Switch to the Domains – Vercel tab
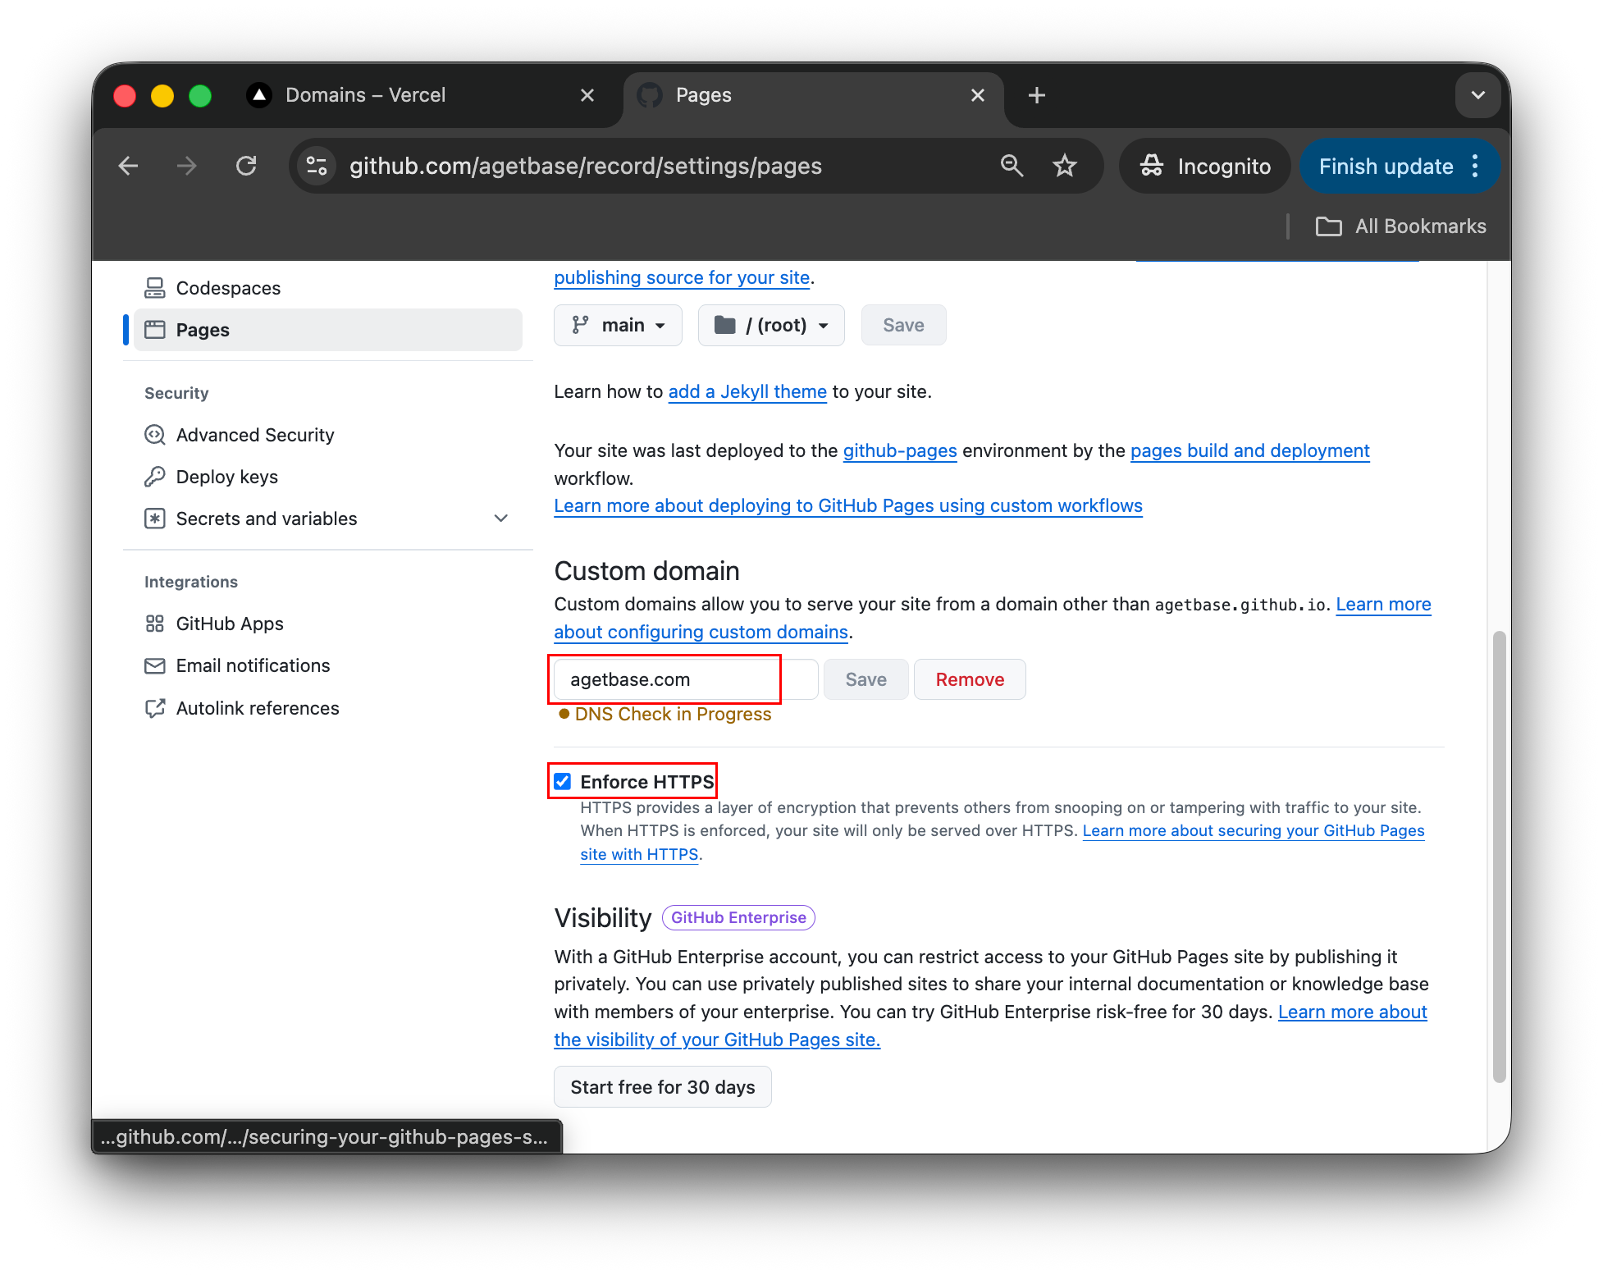The width and height of the screenshot is (1603, 1275). point(366,94)
